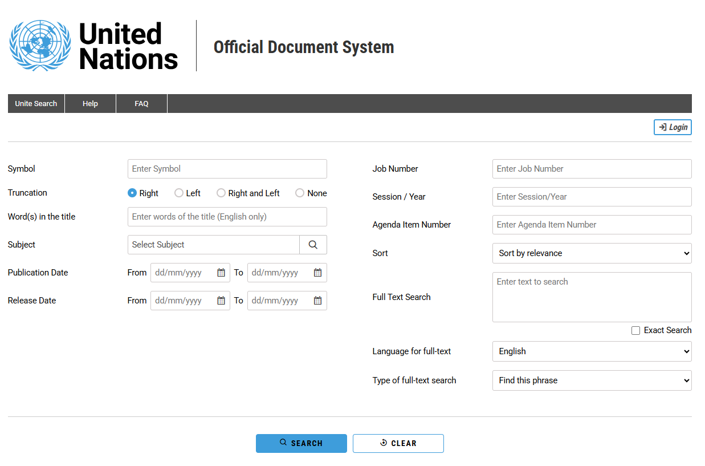The height and width of the screenshot is (466, 705).
Task: Open calendar for Release Date From
Action: pyautogui.click(x=221, y=301)
